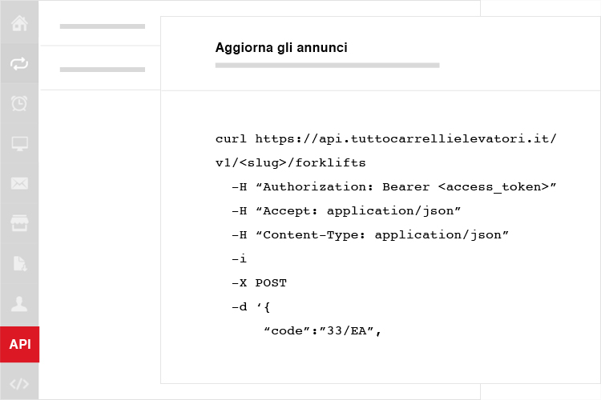Click the Content-Type application/json line
This screenshot has width=601, height=400.
pyautogui.click(x=370, y=234)
